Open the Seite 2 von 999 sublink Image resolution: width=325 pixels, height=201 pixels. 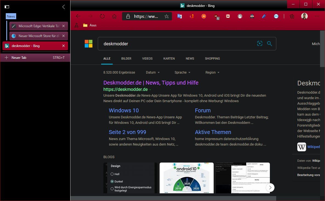128,132
